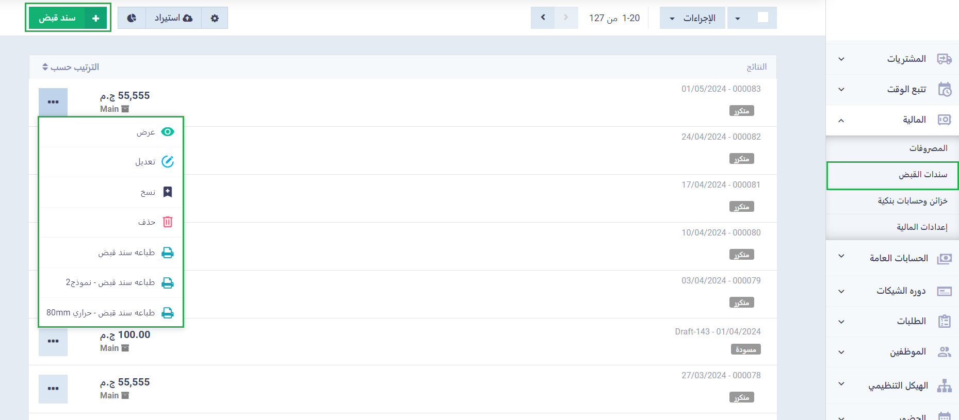
Task: Click the pencil edit icon in menu
Action: tap(168, 162)
